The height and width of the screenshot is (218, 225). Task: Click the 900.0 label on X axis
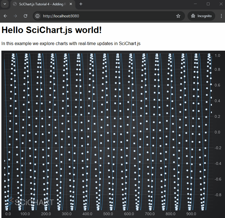point(191,214)
